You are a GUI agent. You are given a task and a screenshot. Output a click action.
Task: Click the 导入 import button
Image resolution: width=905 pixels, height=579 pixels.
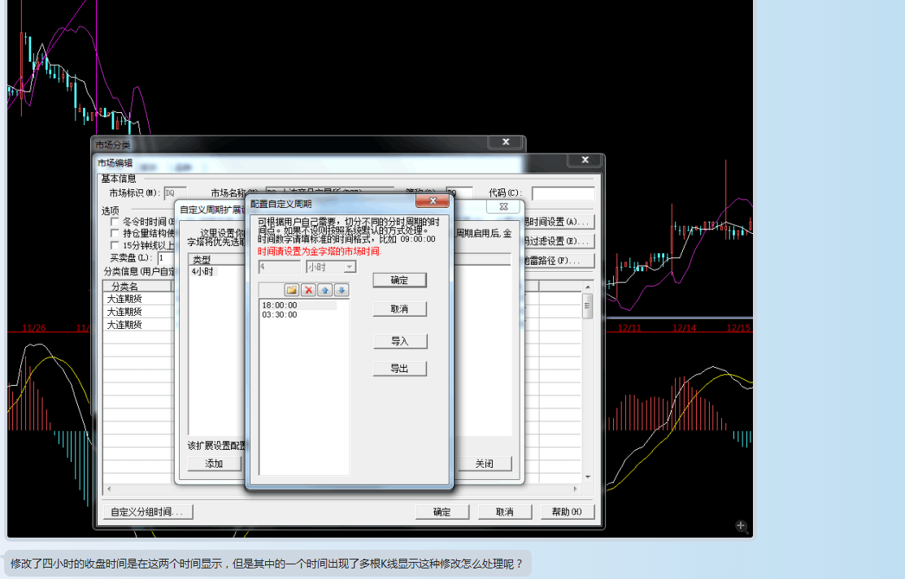[x=399, y=341]
